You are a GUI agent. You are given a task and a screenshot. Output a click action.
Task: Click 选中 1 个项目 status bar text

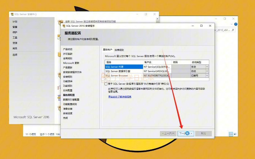47,134
